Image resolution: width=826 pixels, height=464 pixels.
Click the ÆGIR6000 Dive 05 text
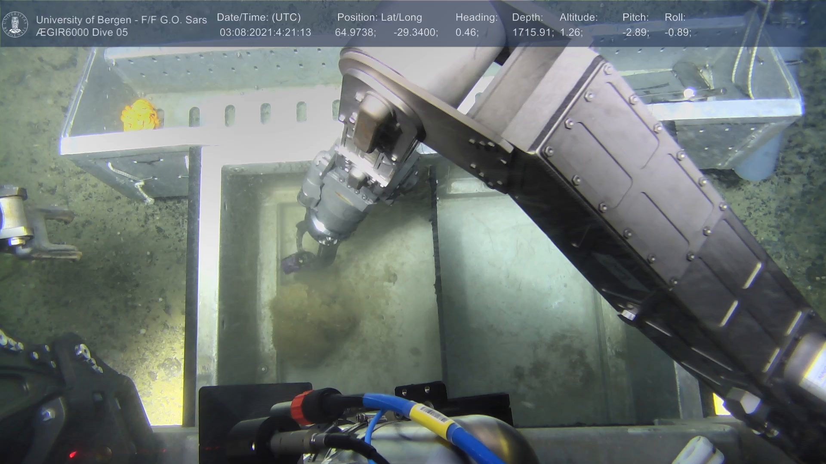click(x=82, y=32)
